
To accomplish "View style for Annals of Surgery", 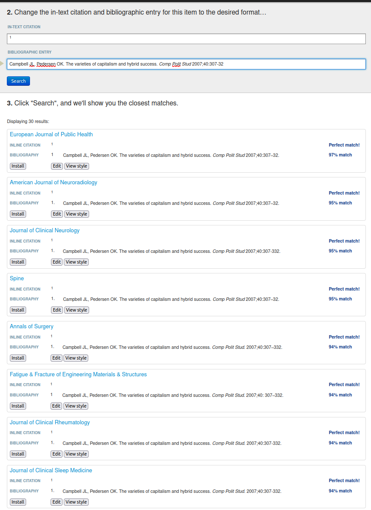I will tap(76, 358).
